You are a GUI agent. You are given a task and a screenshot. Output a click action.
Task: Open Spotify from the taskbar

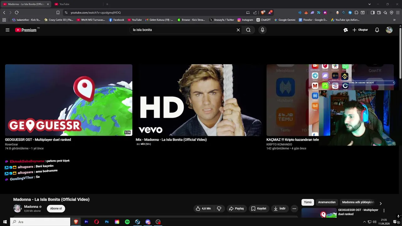point(127,222)
